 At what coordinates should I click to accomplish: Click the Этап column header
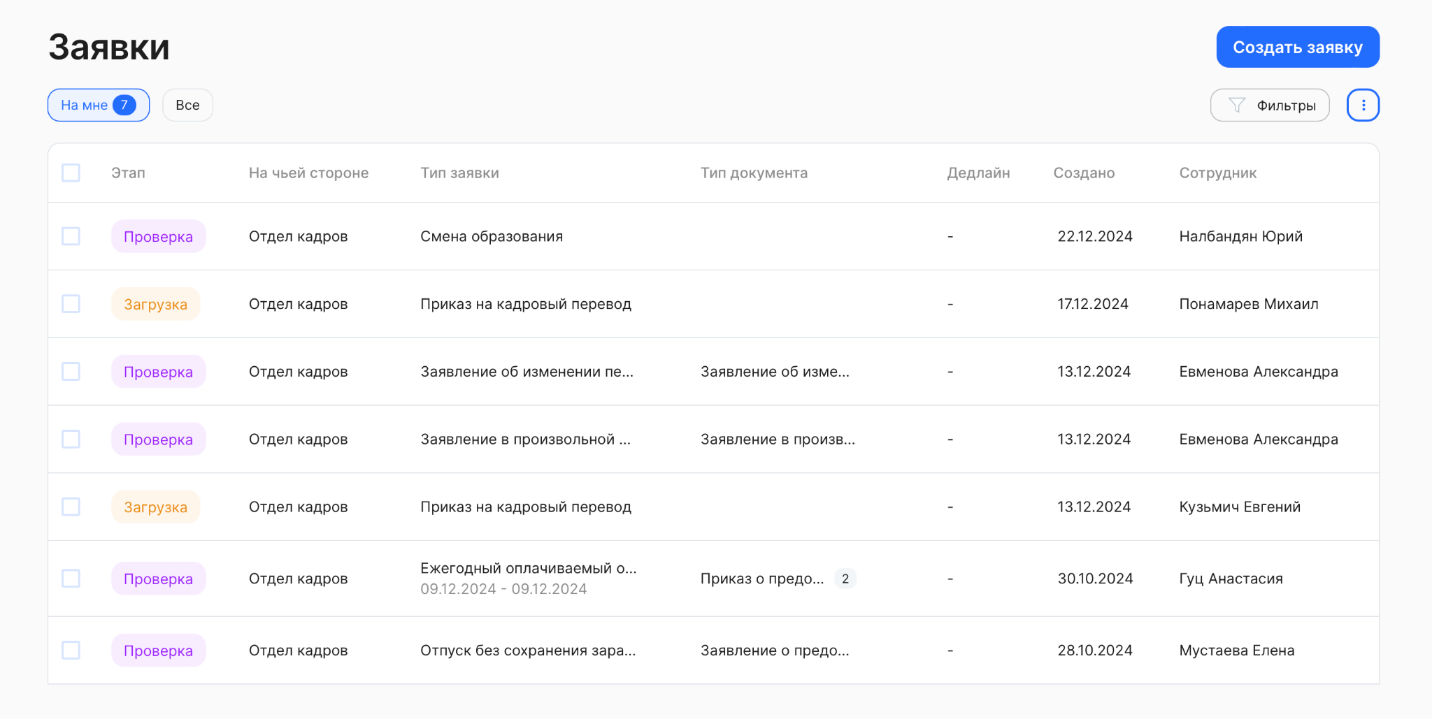[128, 173]
